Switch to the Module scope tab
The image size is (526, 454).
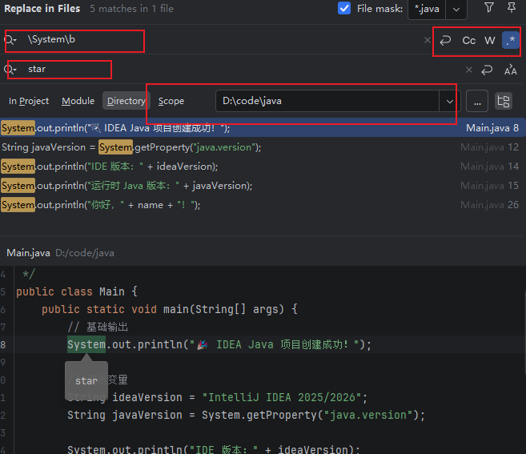(x=78, y=101)
